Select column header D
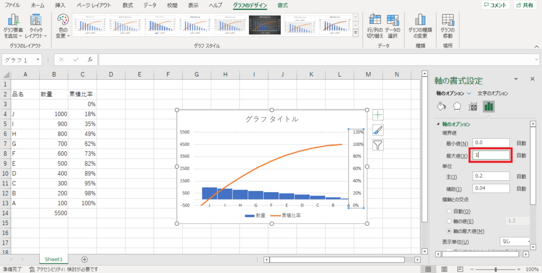Viewport: 542px width, 273px height. click(x=111, y=74)
